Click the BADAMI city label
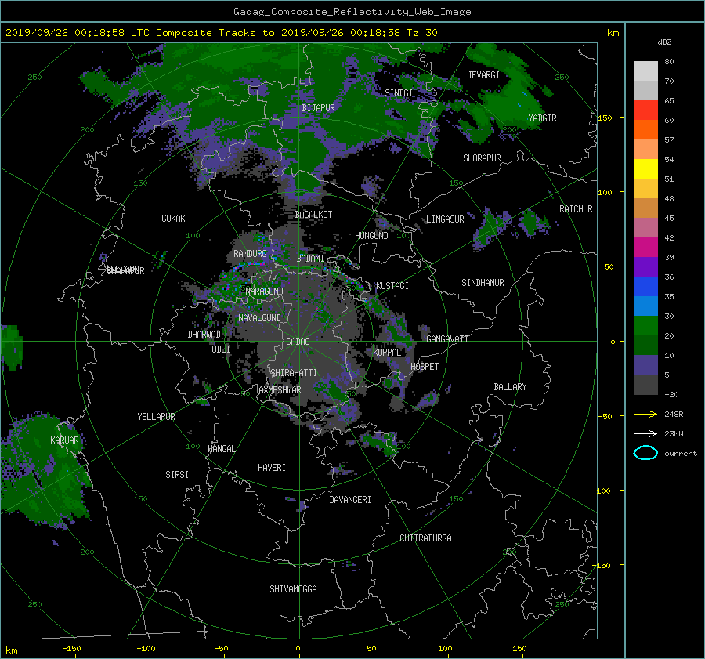The height and width of the screenshot is (659, 705). click(x=310, y=259)
